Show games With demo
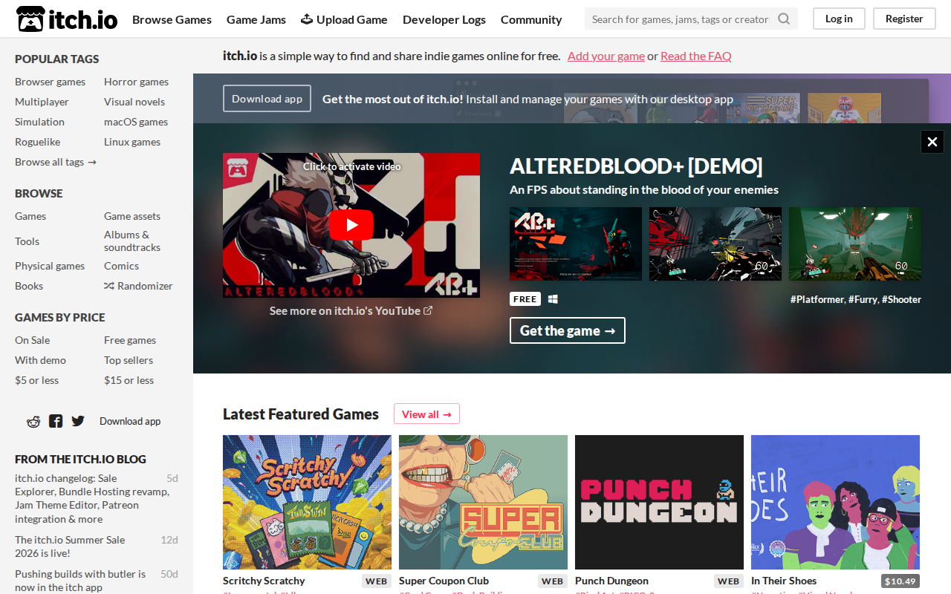951x594 pixels. (x=40, y=360)
